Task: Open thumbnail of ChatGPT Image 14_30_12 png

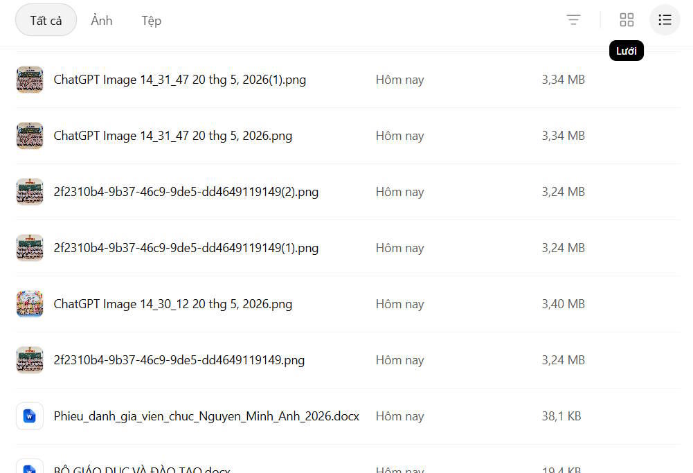Action: pos(30,304)
